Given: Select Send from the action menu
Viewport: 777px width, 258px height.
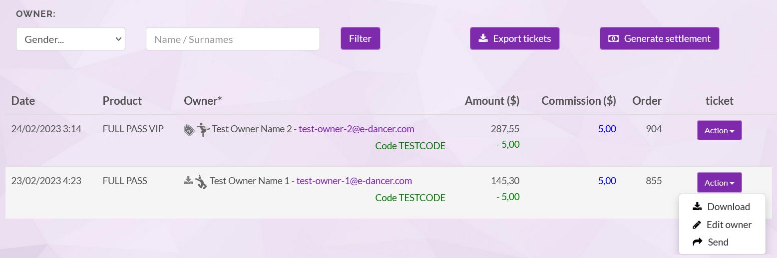Looking at the screenshot, I should click(722, 242).
